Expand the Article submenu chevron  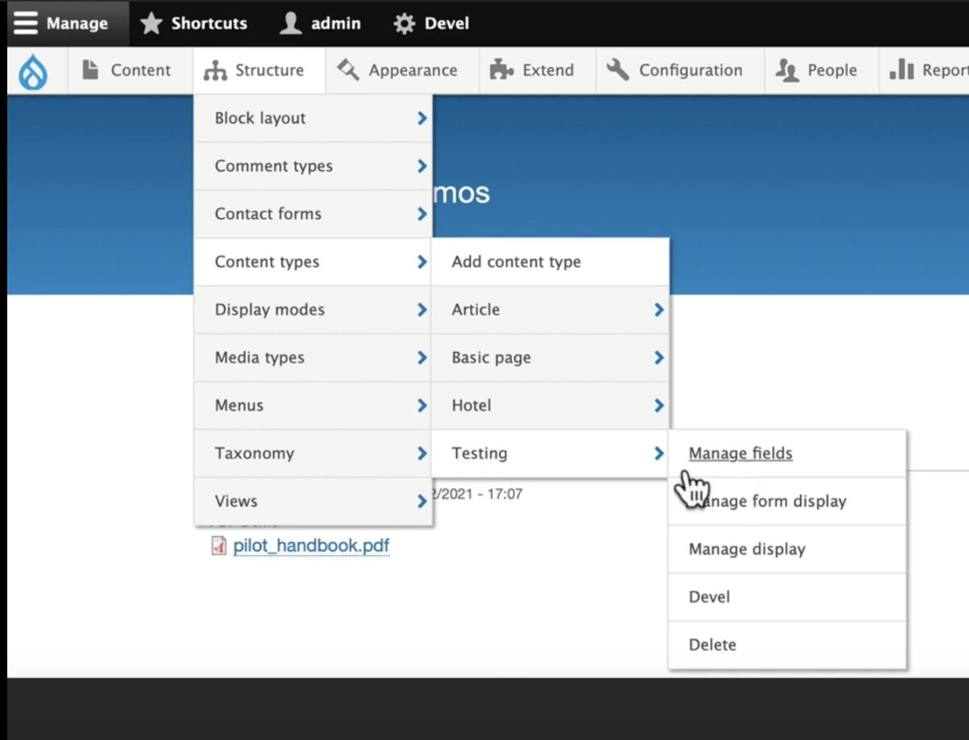[657, 310]
